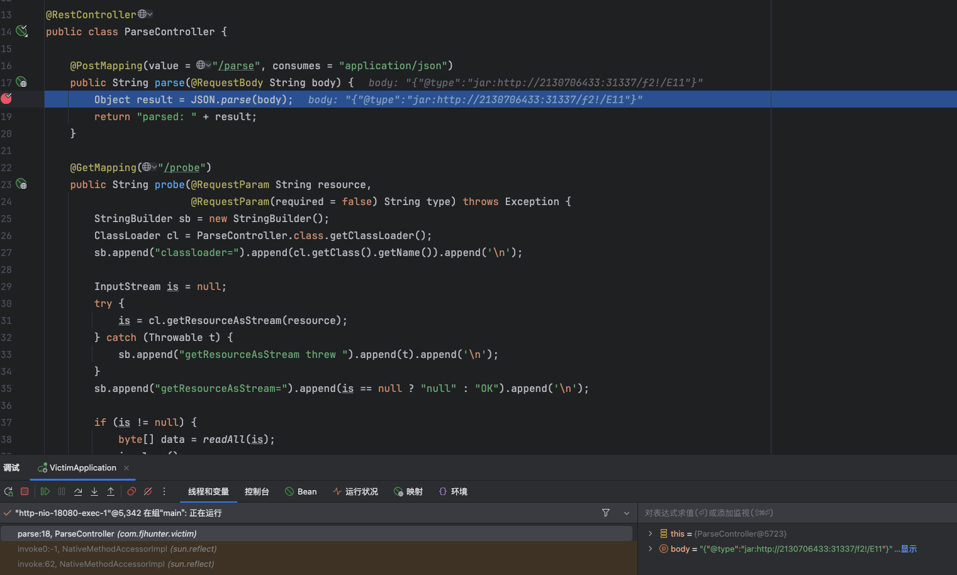Stop the debug session with the red square
The image size is (957, 575).
(25, 491)
